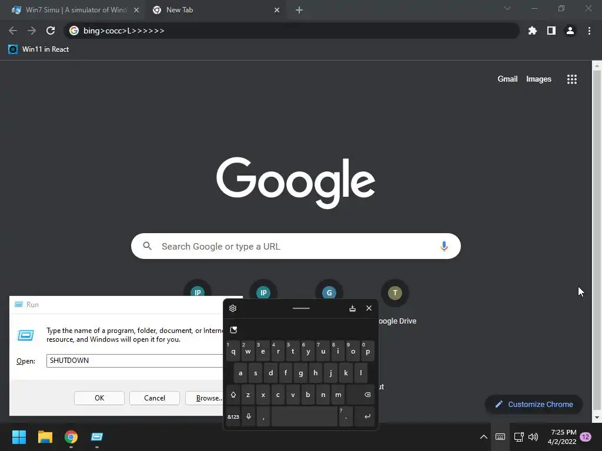This screenshot has height=451, width=602.
Task: Tap the keyboard dictation microphone key
Action: [x=249, y=416]
